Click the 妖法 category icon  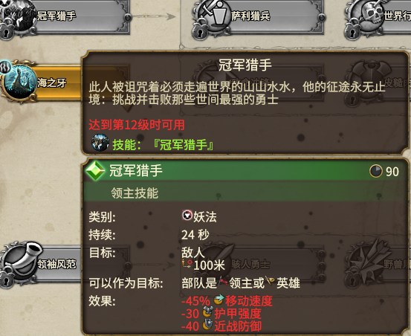point(187,216)
